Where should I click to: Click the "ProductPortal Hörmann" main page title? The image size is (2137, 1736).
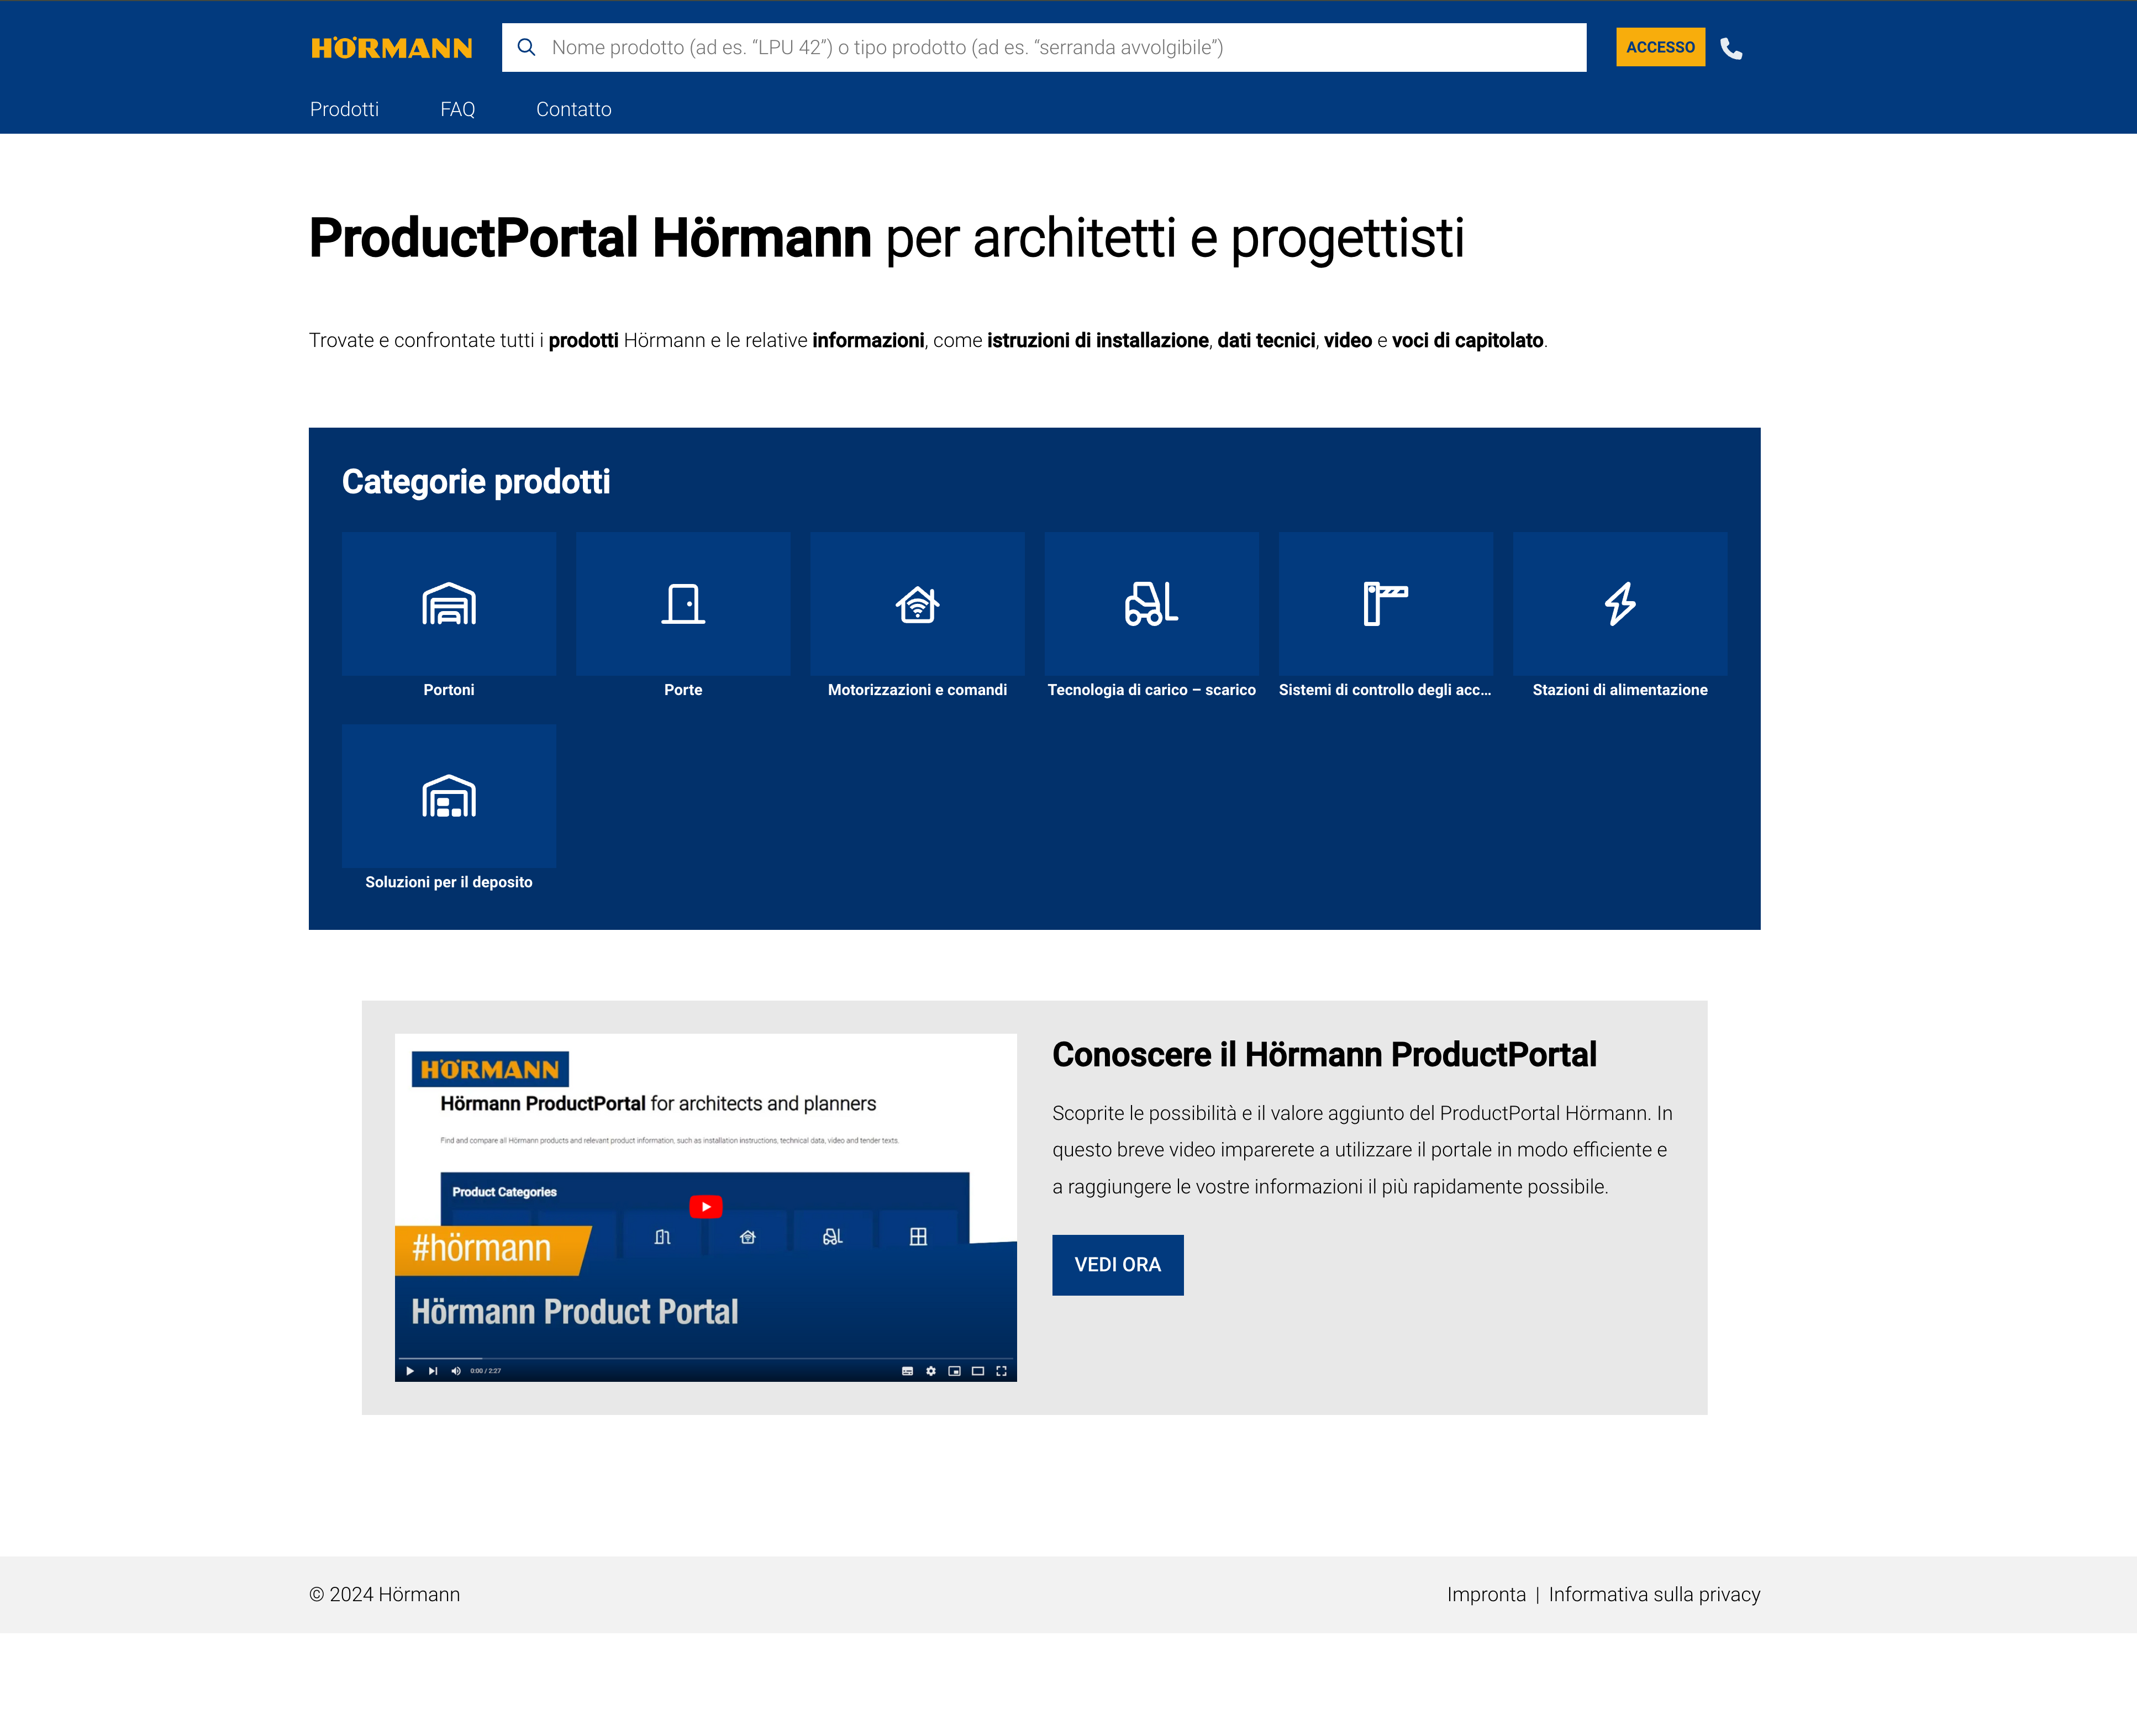(590, 238)
